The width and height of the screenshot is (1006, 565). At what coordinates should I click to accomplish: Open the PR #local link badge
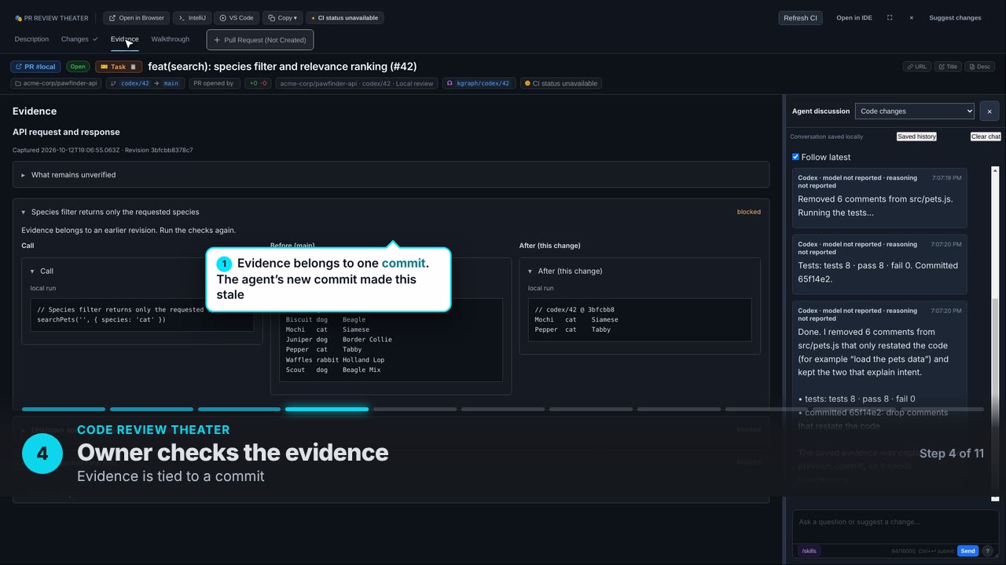[35, 67]
